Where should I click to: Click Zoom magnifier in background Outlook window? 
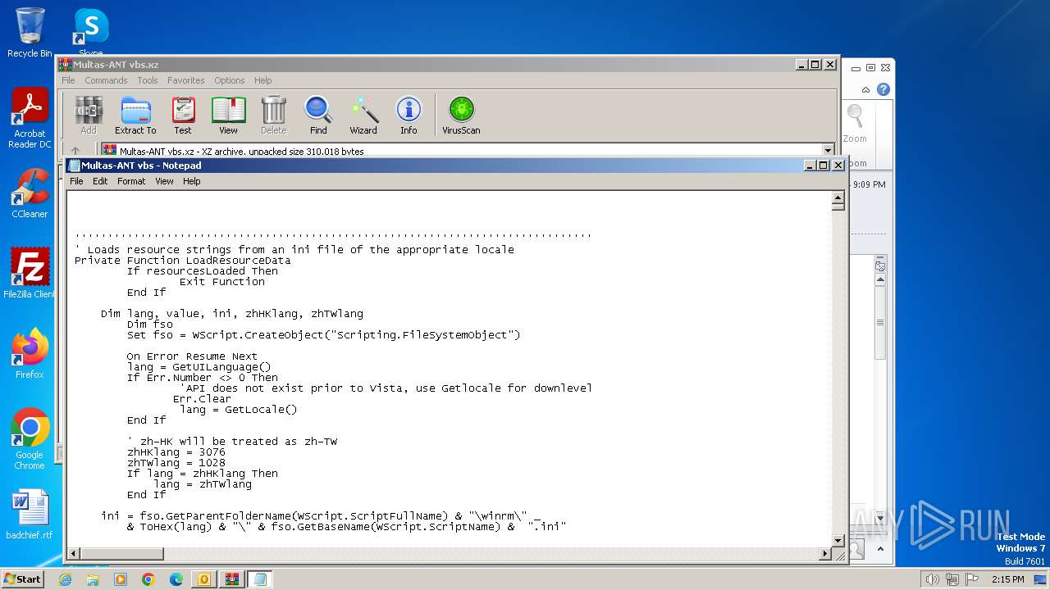coord(856,122)
